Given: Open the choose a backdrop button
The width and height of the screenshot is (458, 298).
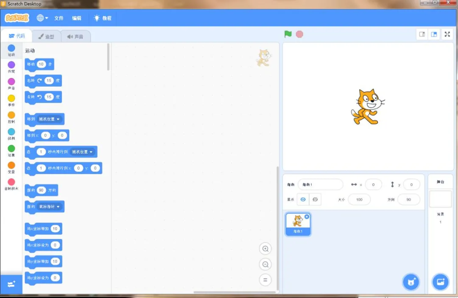Looking at the screenshot, I should 440,282.
